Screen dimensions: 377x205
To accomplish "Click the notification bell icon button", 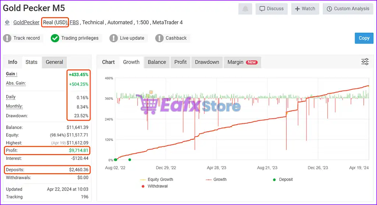I will coord(245,9).
